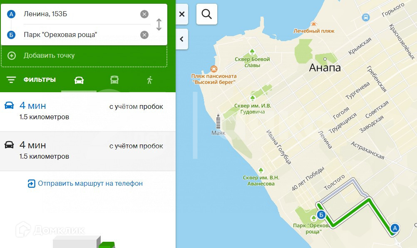Clear the Парк "Ореховая роща" destination field
417x248 pixels.
[144, 35]
